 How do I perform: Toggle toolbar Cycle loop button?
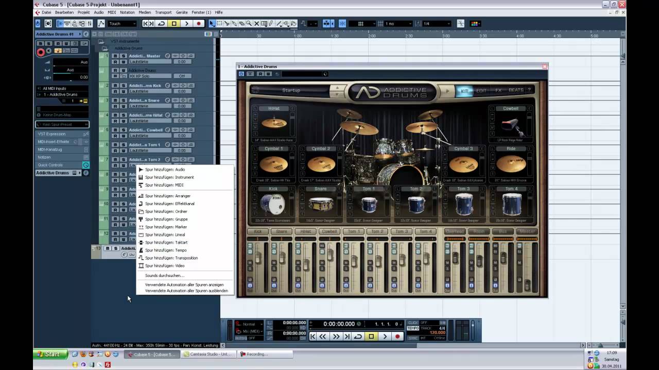pyautogui.click(x=161, y=24)
